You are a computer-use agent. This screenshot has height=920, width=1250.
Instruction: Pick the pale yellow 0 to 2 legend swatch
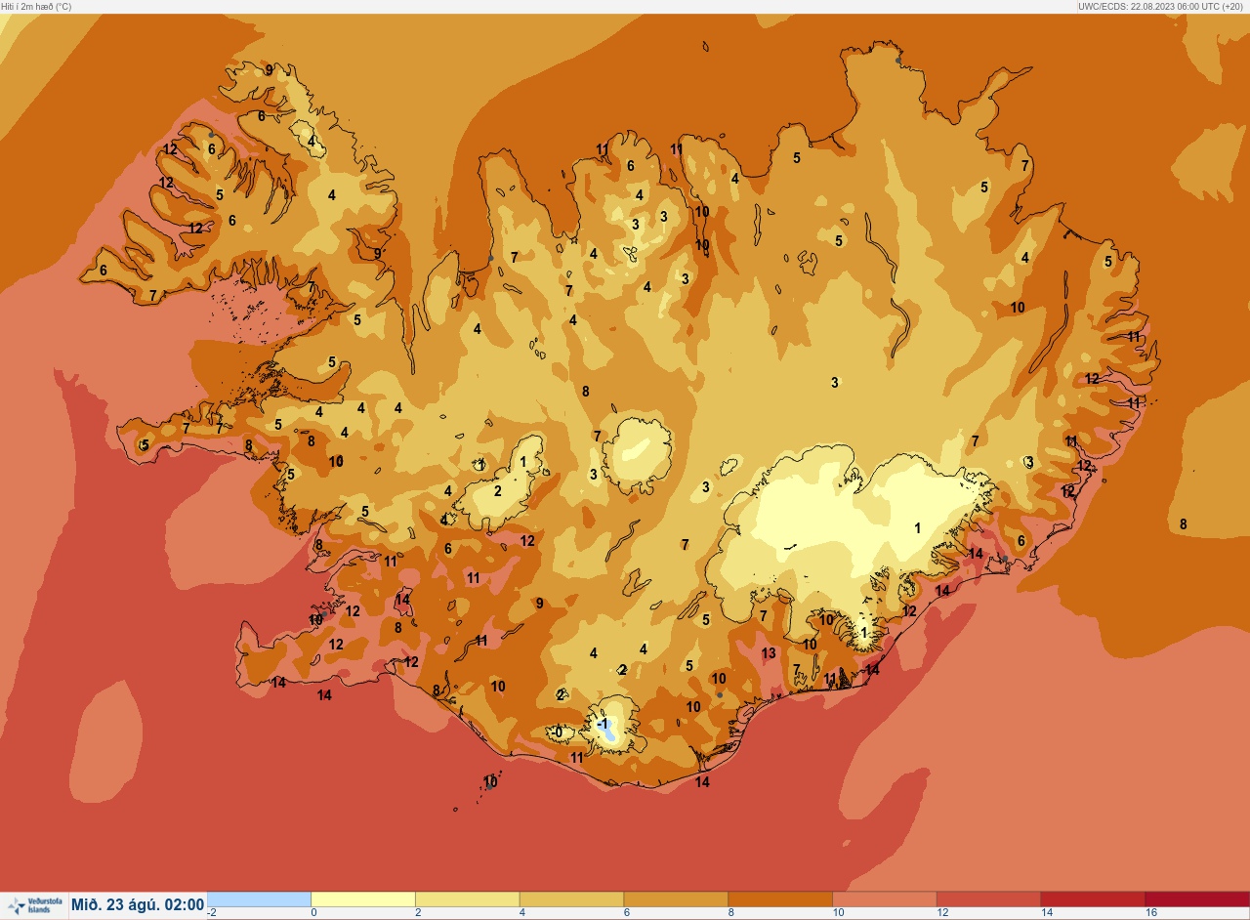point(363,899)
